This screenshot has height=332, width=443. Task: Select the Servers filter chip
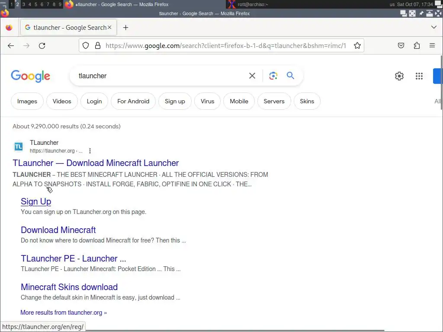click(274, 101)
